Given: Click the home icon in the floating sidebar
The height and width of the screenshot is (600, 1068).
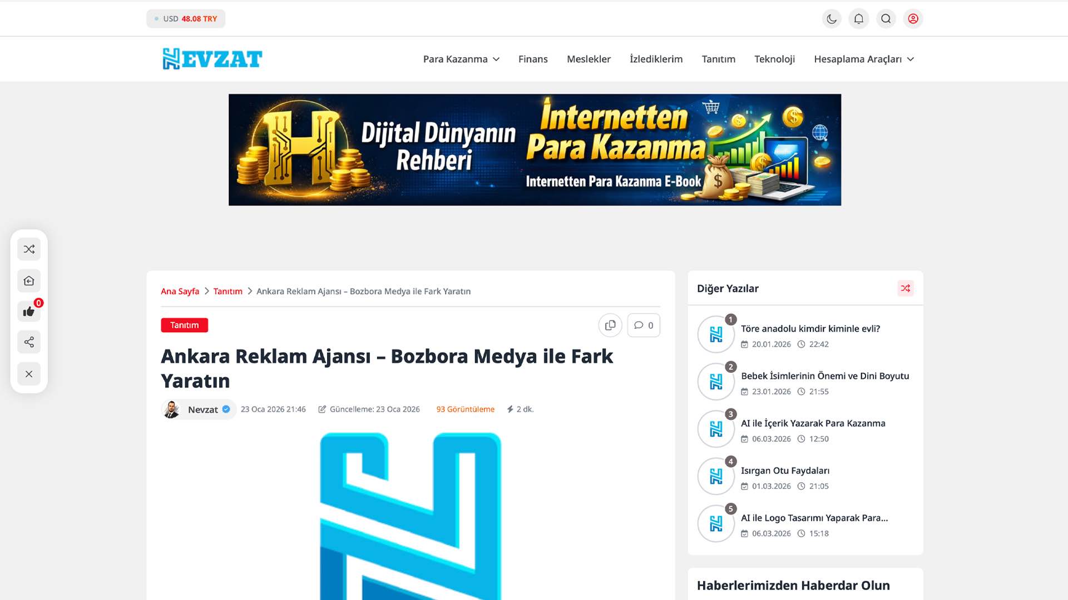Looking at the screenshot, I should (x=29, y=281).
